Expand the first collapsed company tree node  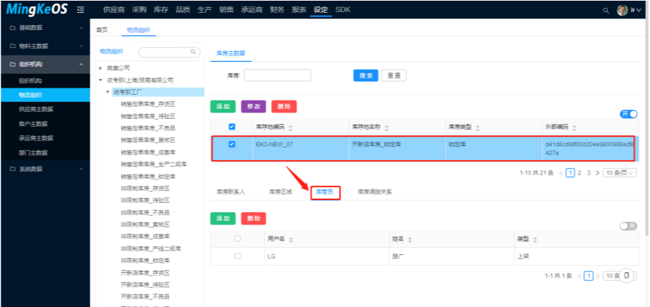[101, 68]
